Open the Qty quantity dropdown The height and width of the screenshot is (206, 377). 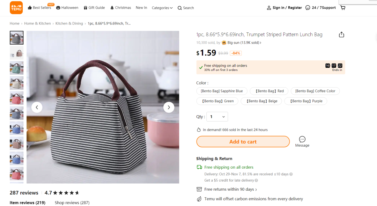[217, 117]
